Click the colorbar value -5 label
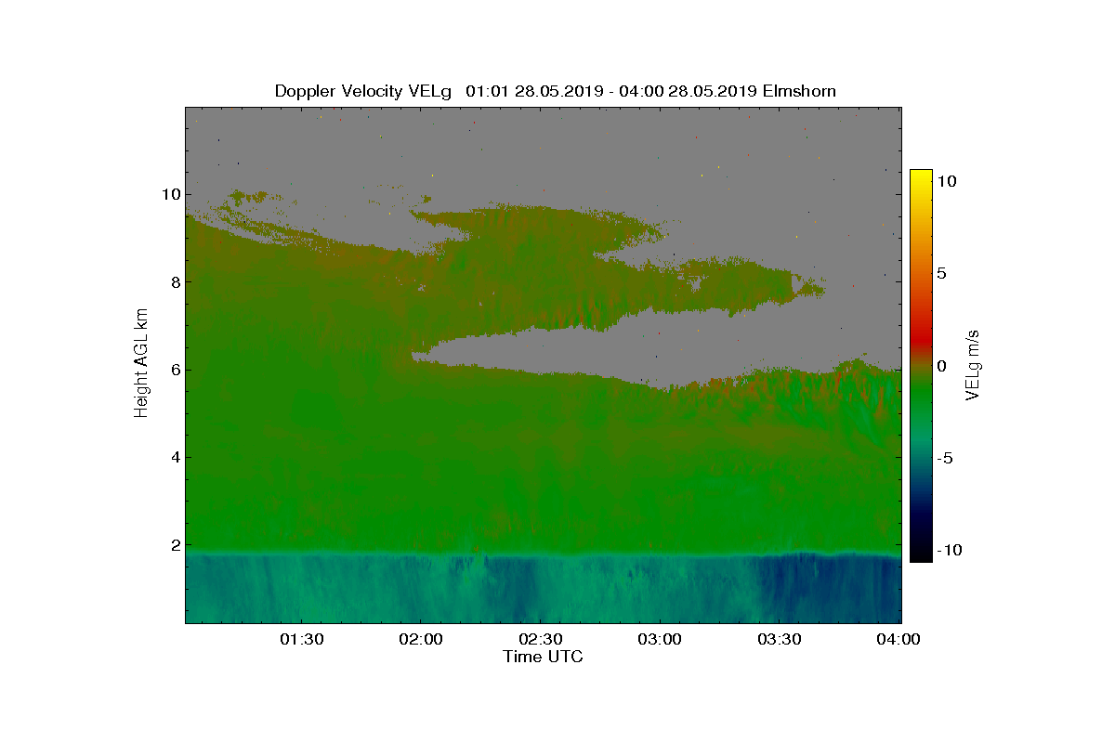The height and width of the screenshot is (743, 1115). click(945, 458)
